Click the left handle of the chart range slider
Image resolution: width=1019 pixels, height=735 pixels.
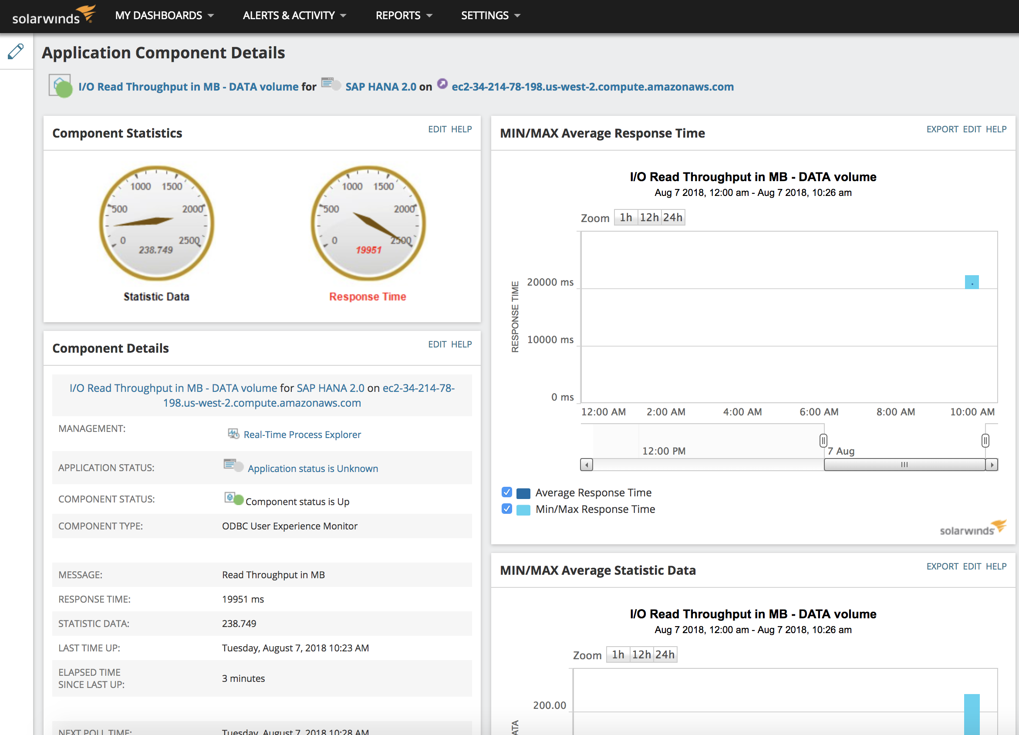823,440
